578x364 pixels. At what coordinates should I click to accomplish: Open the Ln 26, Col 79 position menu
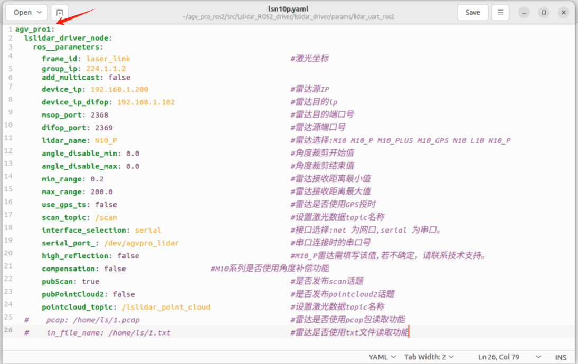509,357
